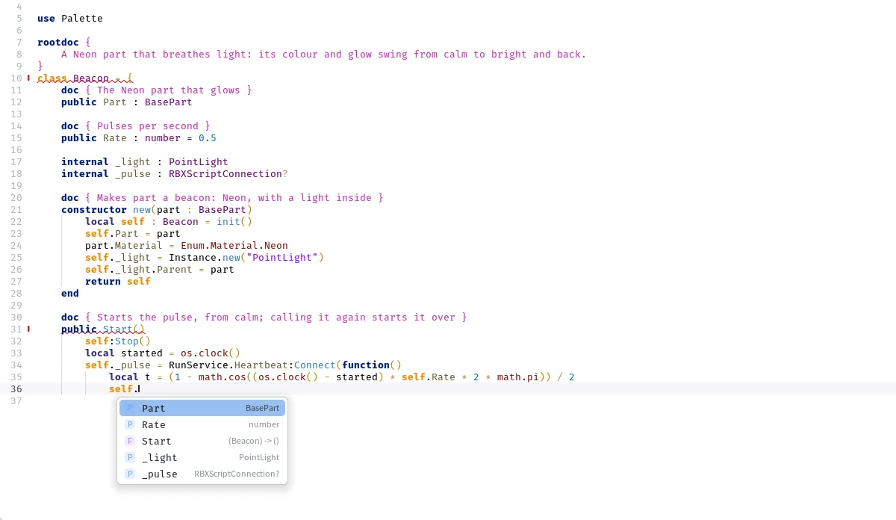This screenshot has width=896, height=520.
Task: Click line number 37 in the gutter
Action: [x=16, y=400]
